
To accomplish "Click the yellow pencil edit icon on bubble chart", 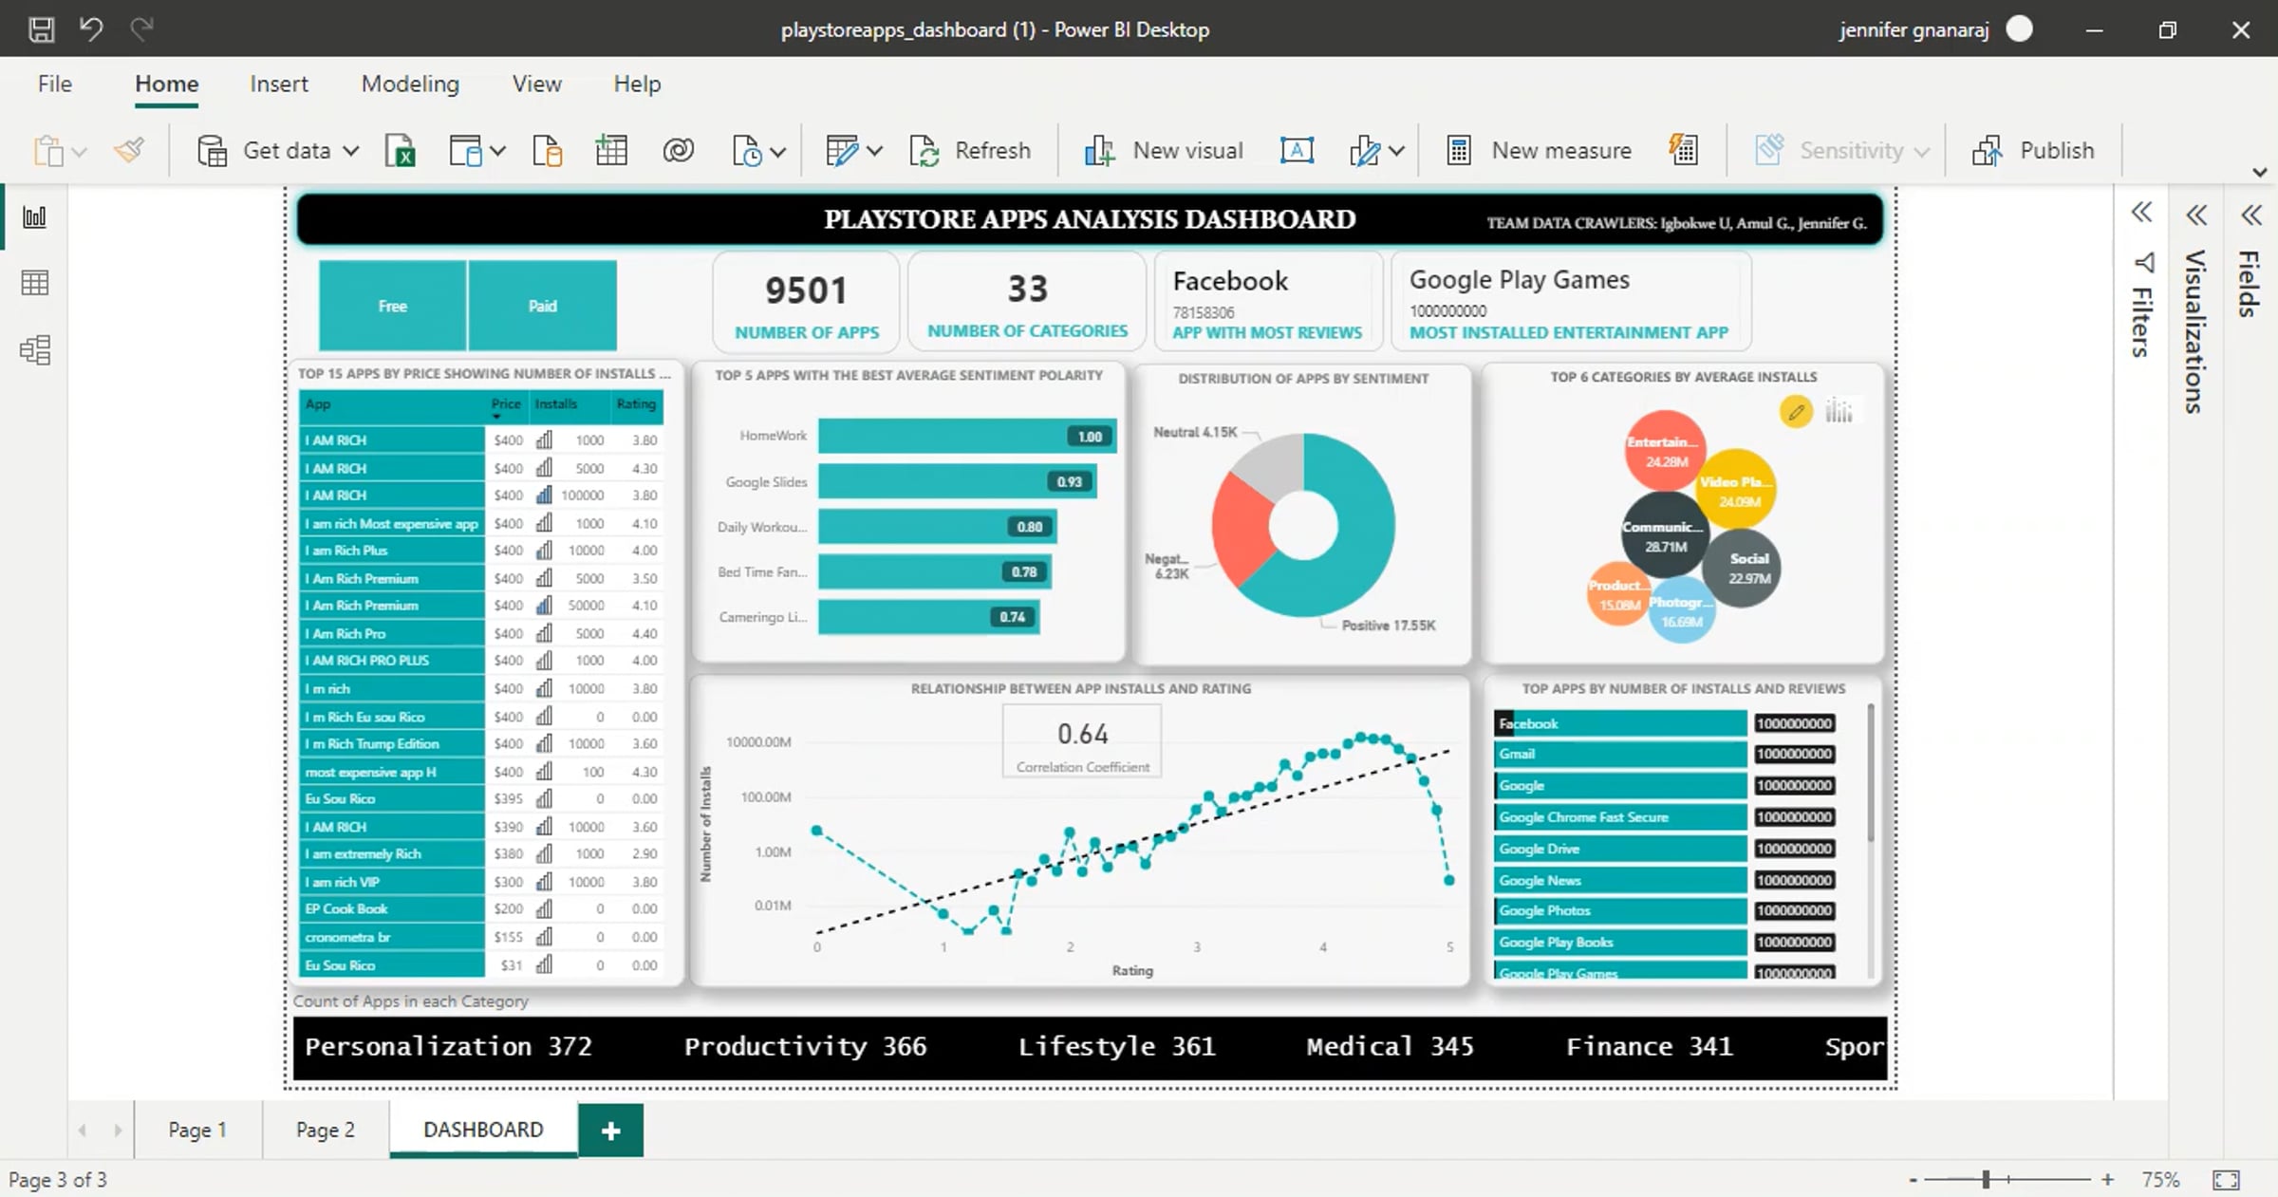I will (1796, 412).
